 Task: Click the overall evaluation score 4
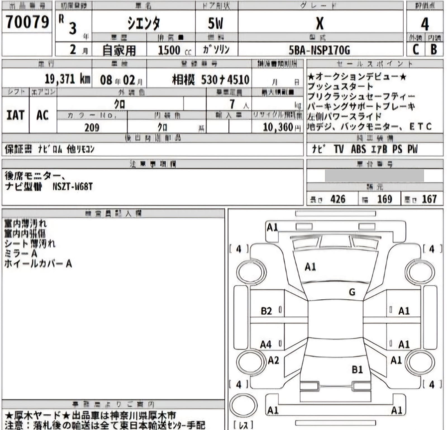(x=425, y=24)
